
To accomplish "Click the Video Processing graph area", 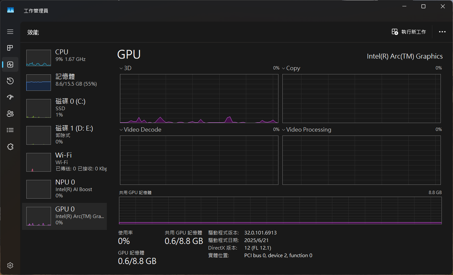I will pyautogui.click(x=362, y=160).
